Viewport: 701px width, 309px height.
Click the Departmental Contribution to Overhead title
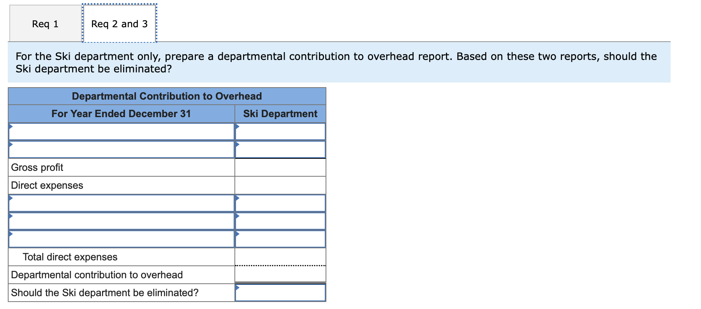click(167, 96)
